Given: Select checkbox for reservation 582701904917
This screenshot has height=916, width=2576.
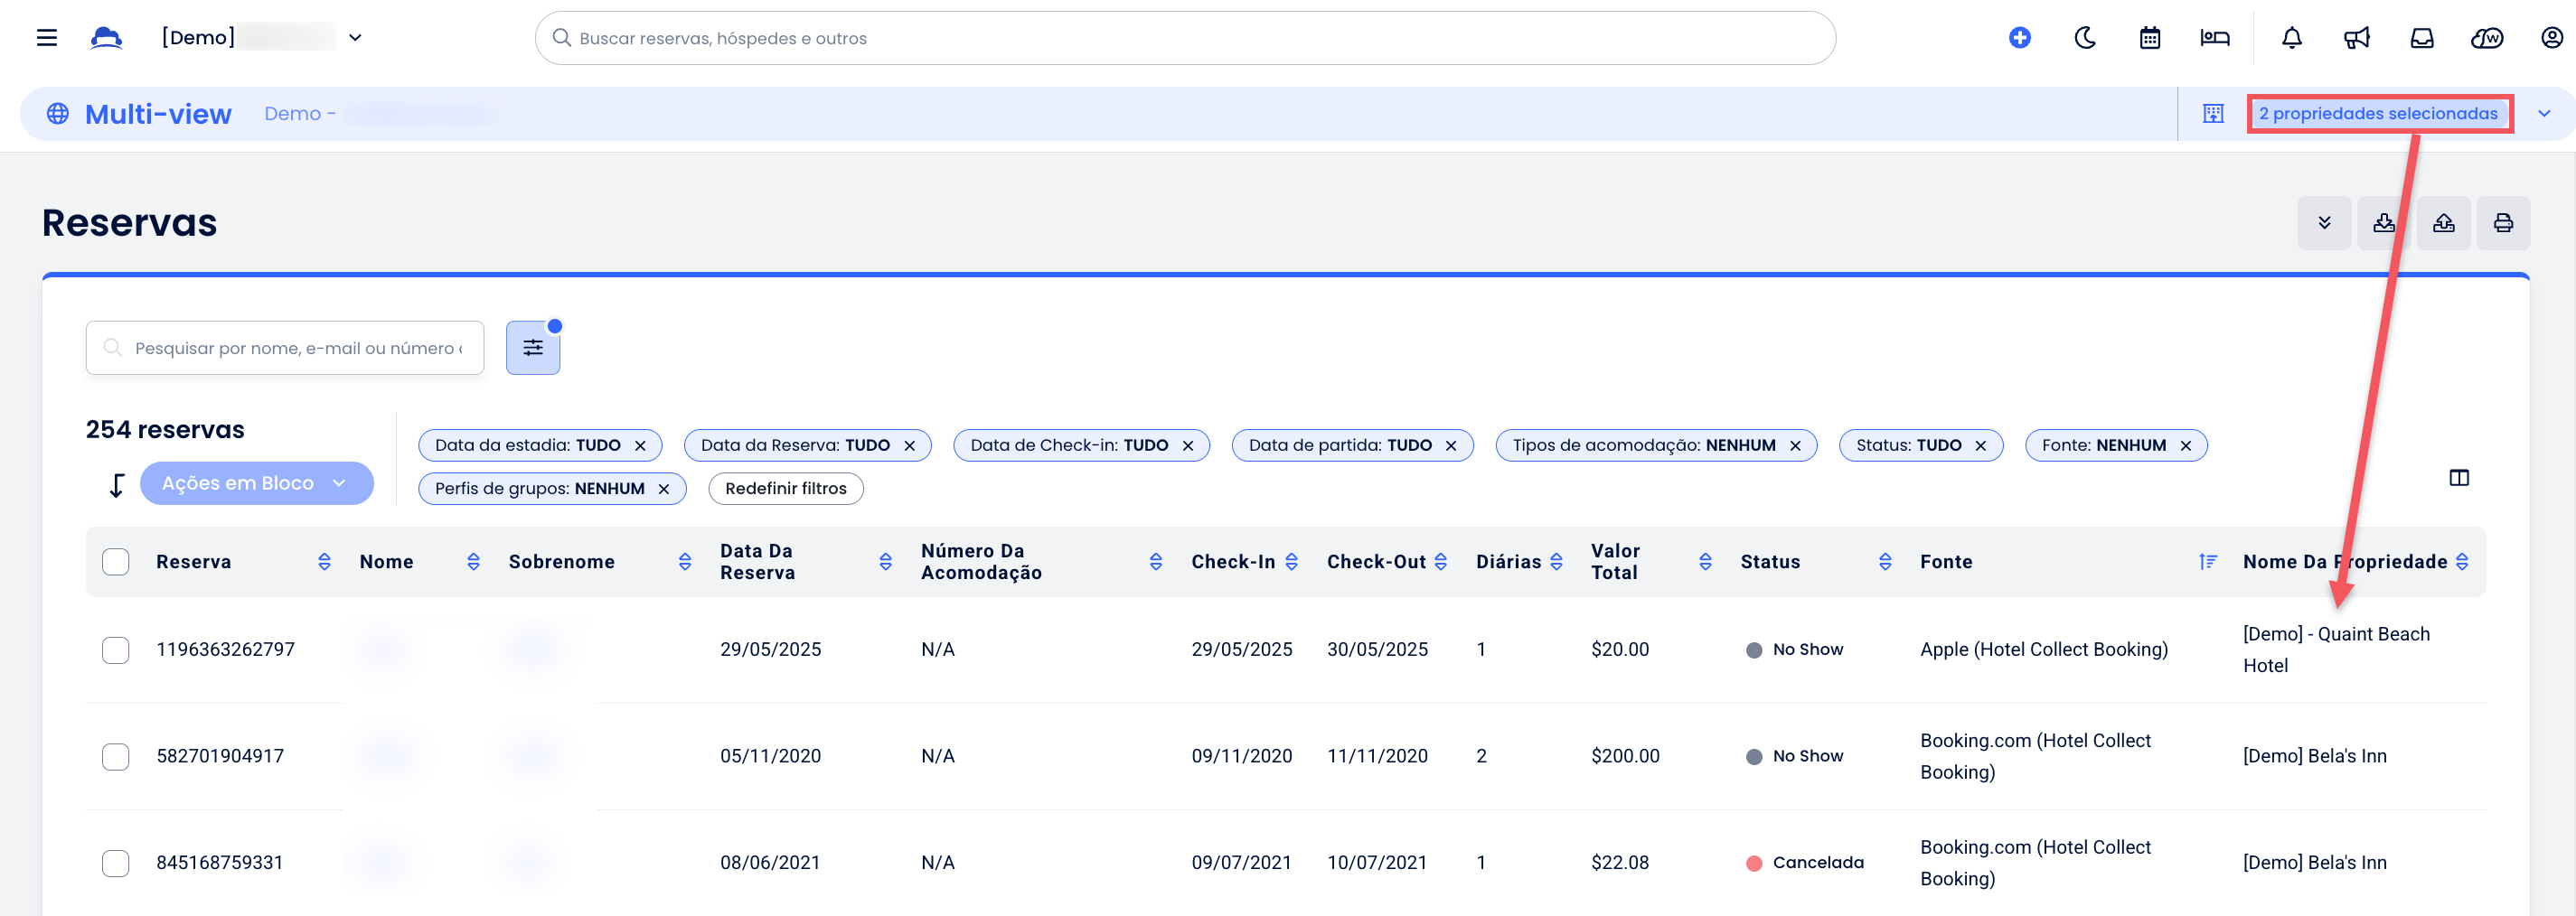Looking at the screenshot, I should click(116, 756).
